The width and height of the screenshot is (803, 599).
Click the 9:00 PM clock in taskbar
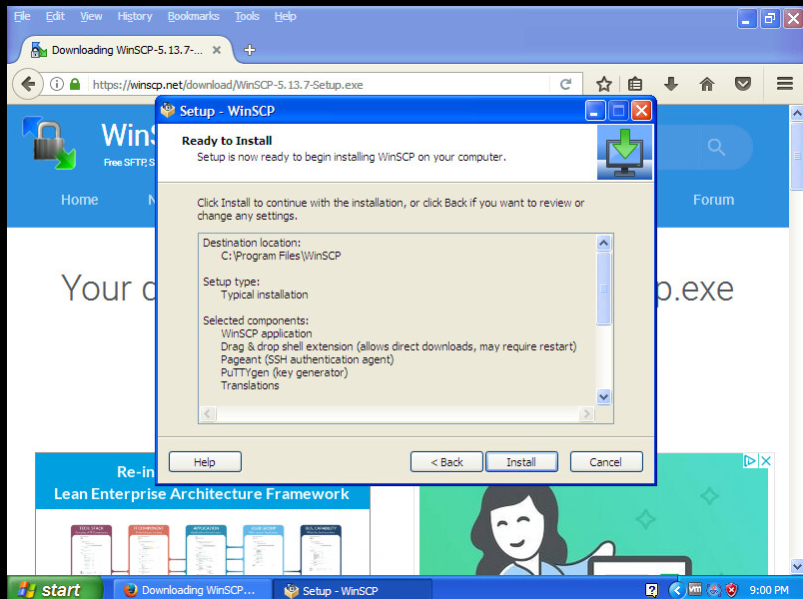(x=769, y=590)
